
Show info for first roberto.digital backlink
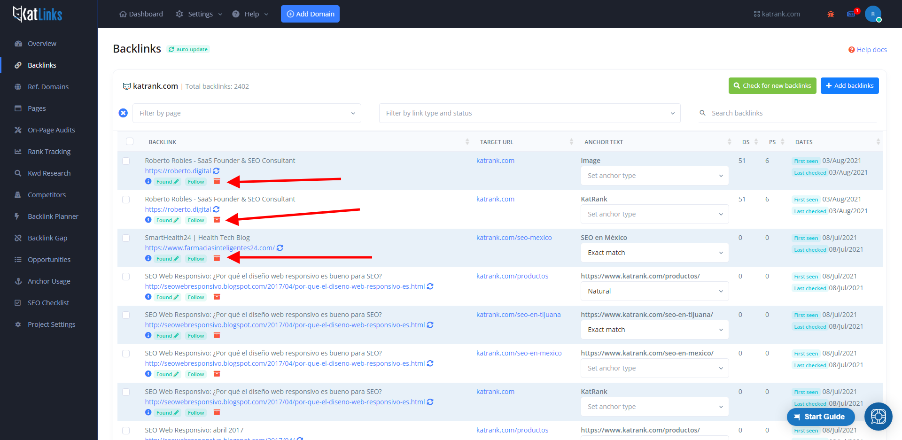[x=148, y=181]
